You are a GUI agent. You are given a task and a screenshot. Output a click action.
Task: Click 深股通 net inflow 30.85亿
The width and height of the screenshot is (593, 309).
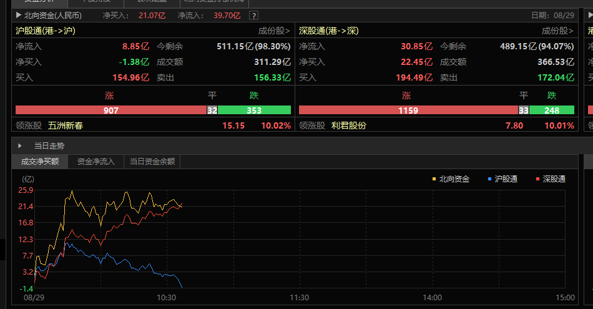(x=417, y=47)
